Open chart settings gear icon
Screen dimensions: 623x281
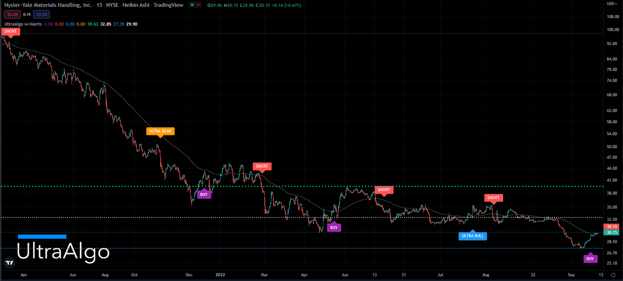tap(613, 276)
